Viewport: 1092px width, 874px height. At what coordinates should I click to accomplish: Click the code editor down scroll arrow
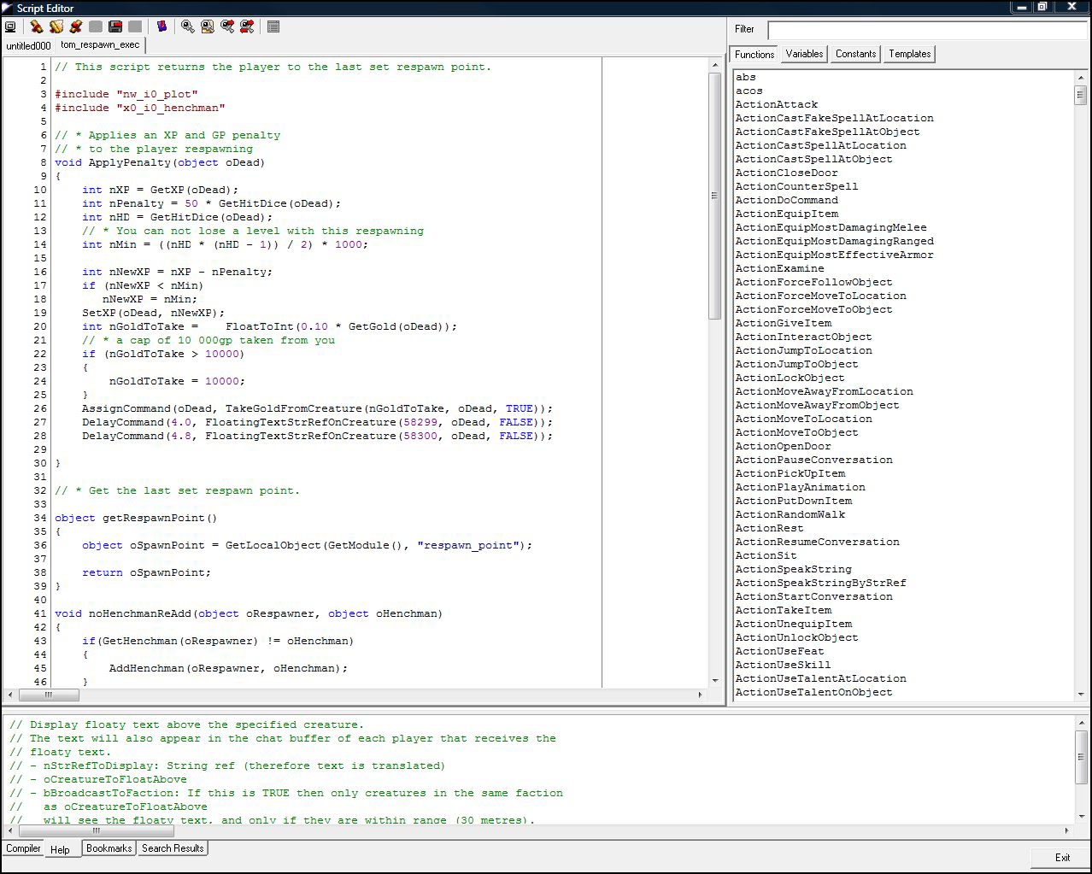click(715, 681)
